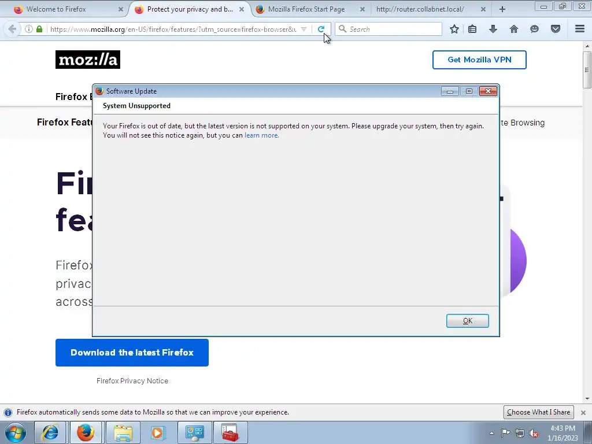Click the URL address field
This screenshot has width=592, height=444.
coord(173,29)
